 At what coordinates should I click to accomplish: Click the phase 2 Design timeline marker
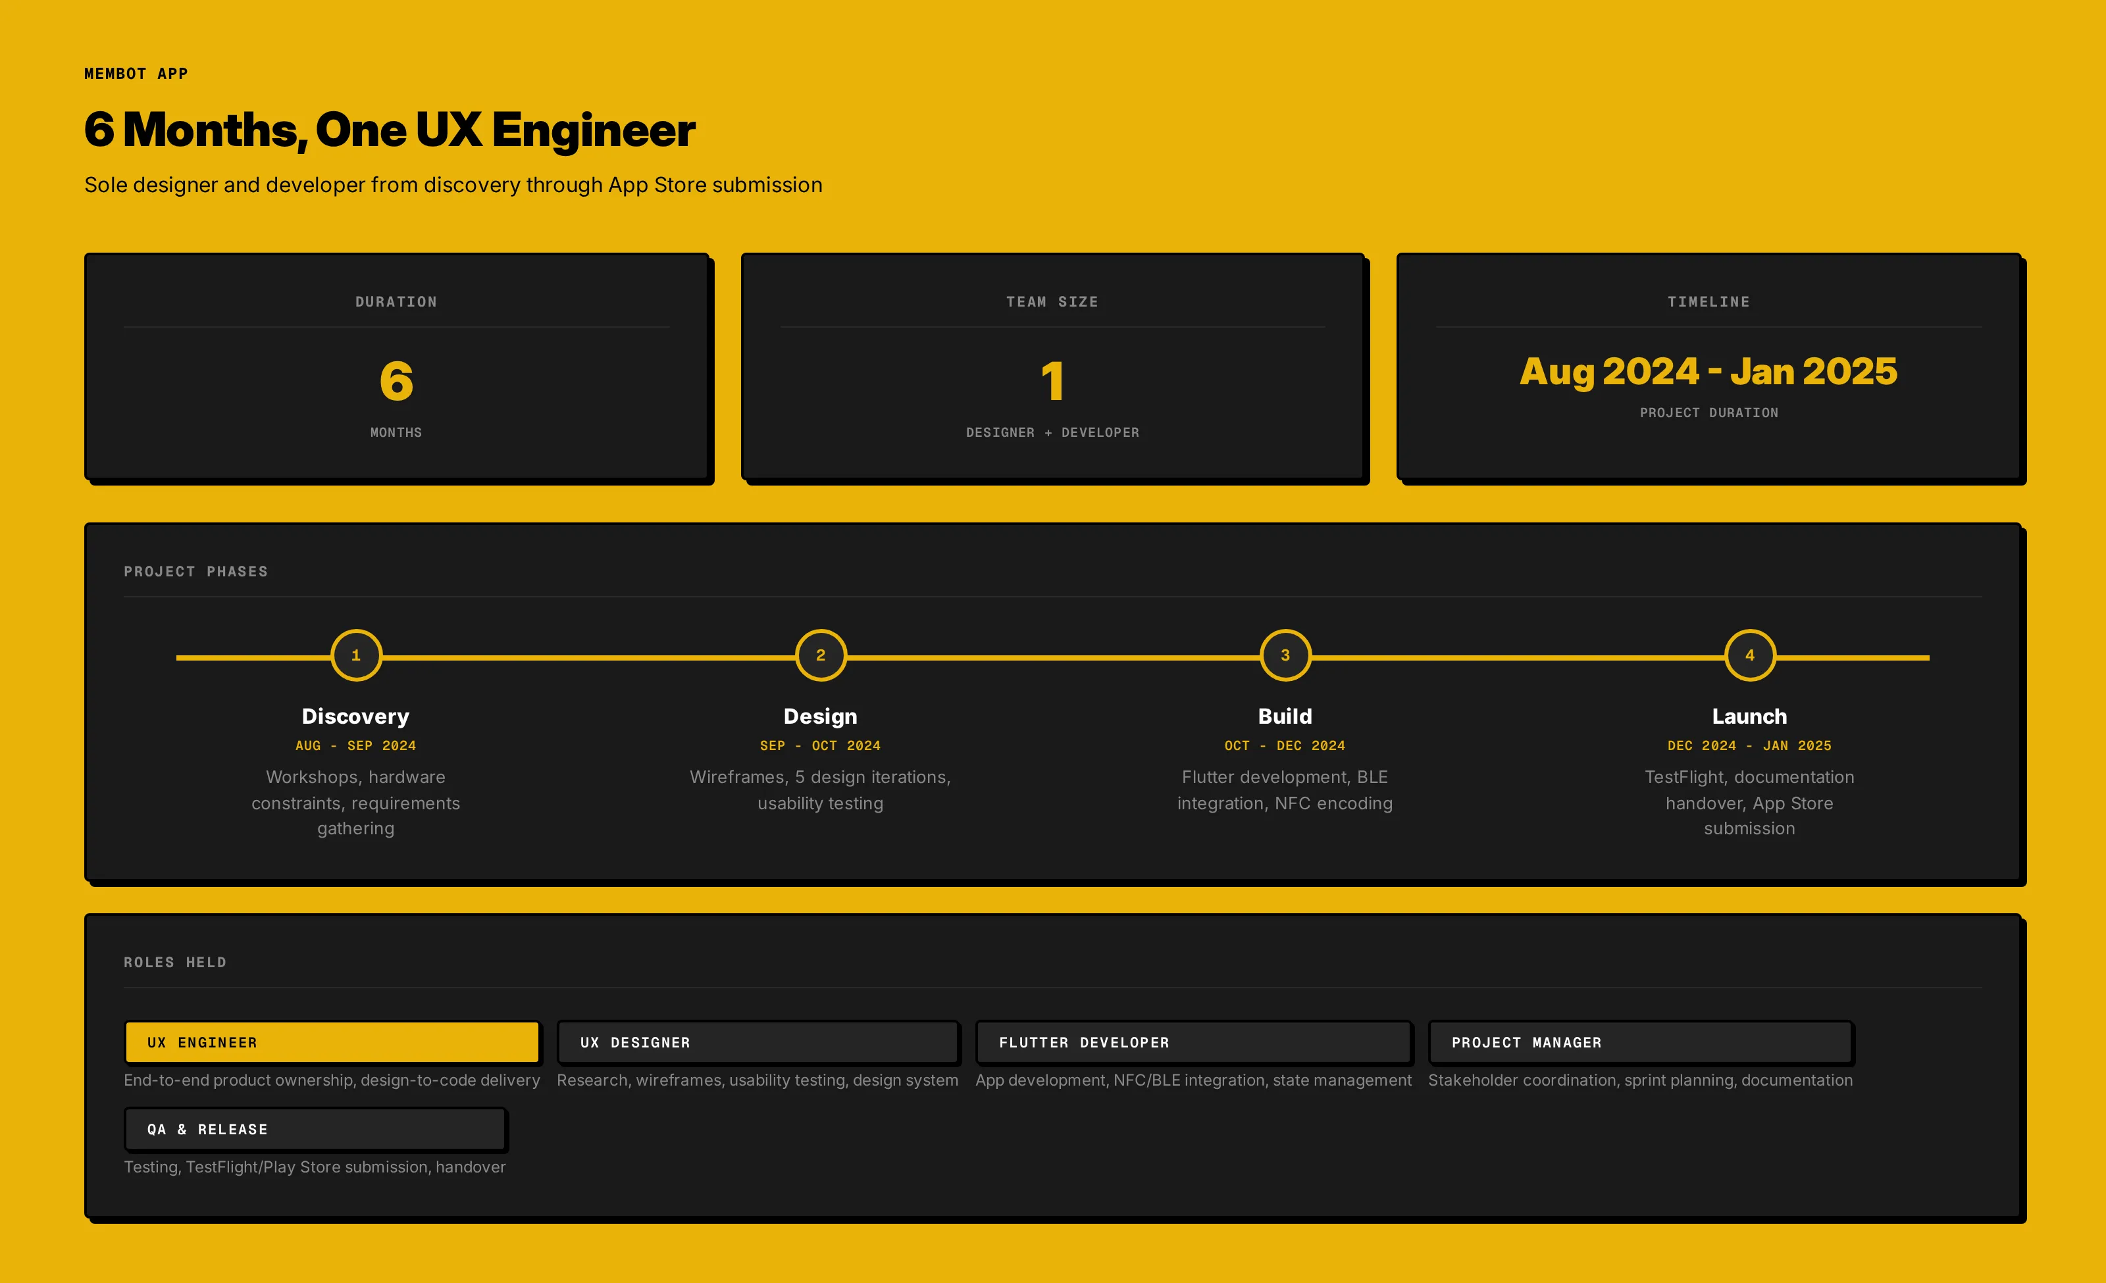821,655
